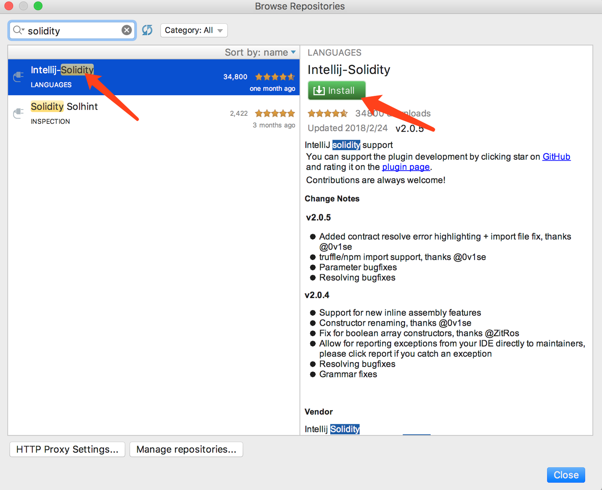Click "Contributions are always welcome!" text
The height and width of the screenshot is (490, 602).
[376, 180]
